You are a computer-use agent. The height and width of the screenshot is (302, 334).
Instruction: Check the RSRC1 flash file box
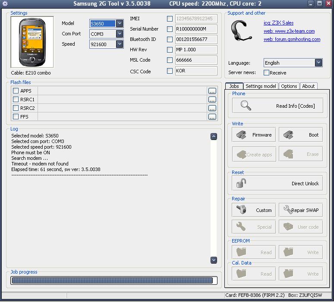16,100
